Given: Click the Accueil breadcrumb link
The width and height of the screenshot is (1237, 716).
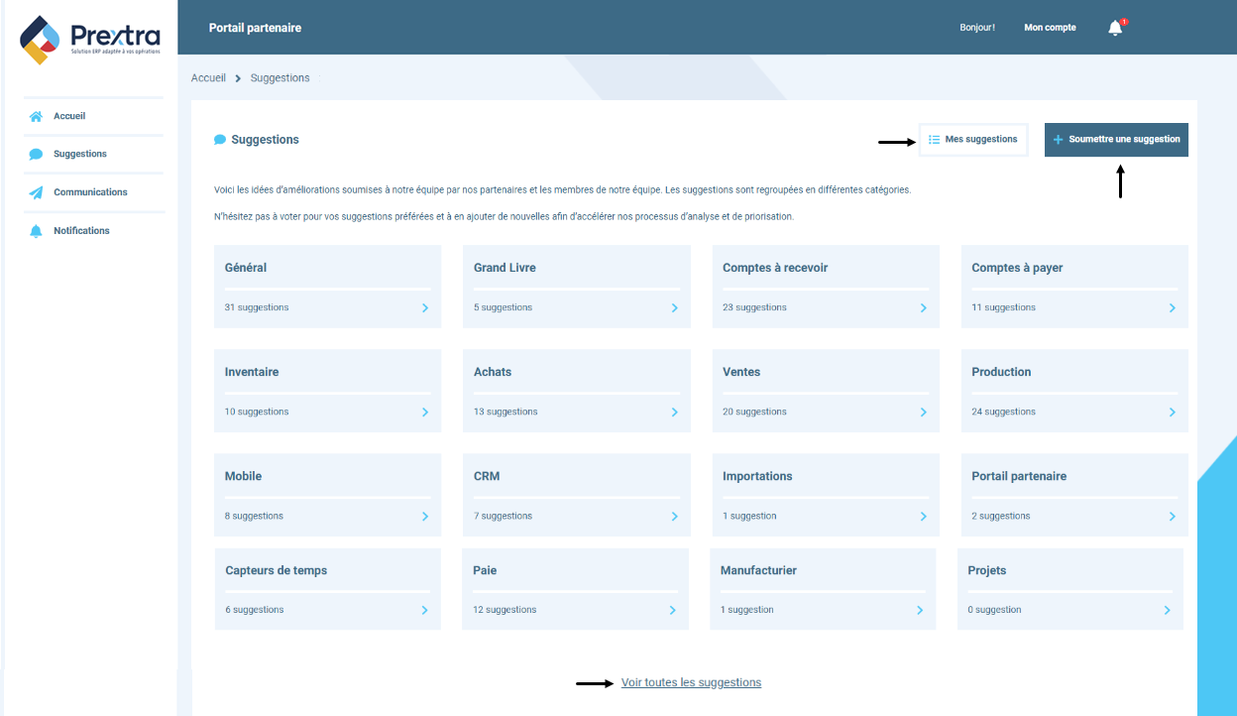Looking at the screenshot, I should click(208, 78).
